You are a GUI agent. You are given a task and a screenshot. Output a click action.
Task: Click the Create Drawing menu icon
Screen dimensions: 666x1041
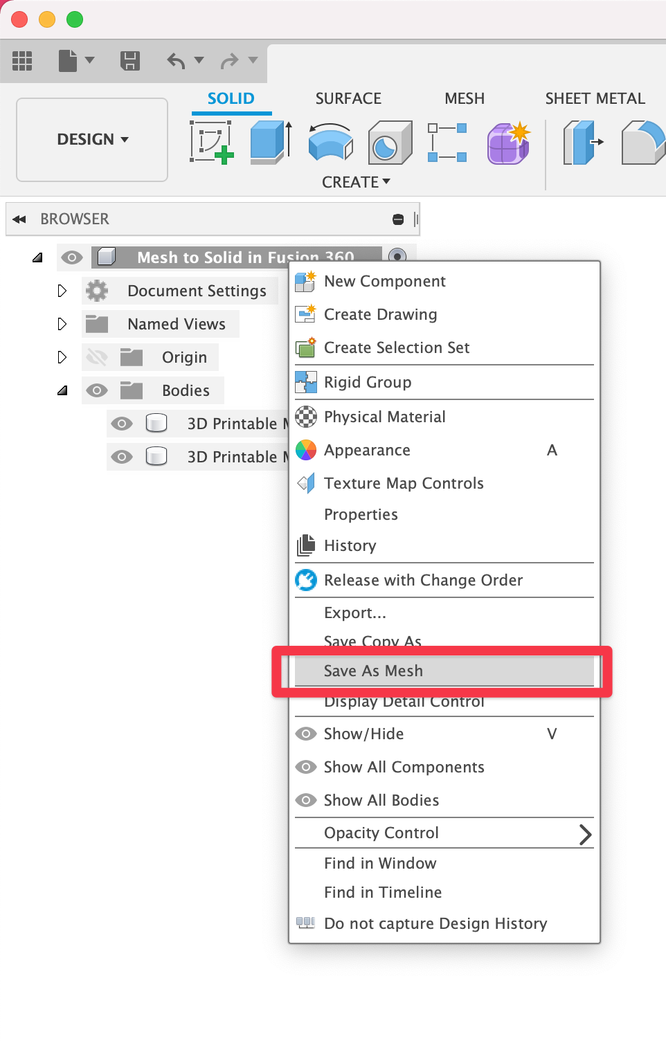click(x=305, y=314)
